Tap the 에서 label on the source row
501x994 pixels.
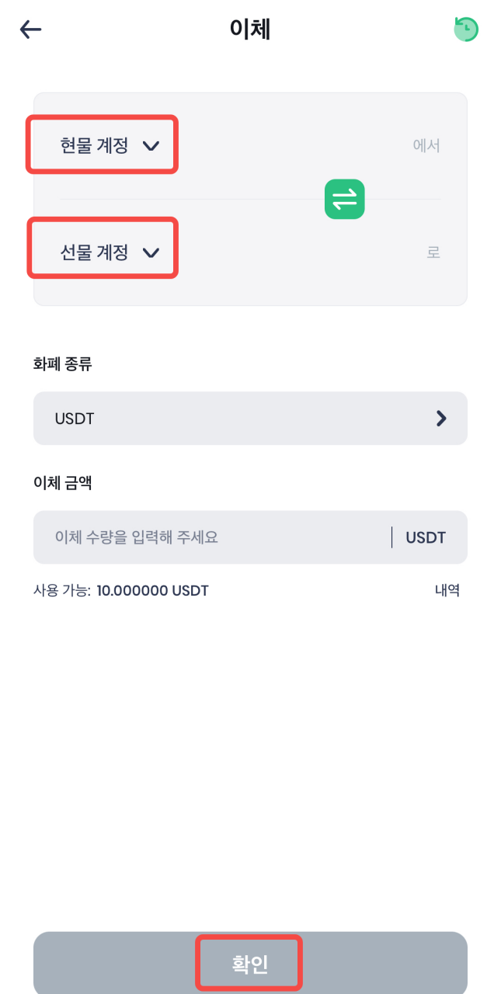426,145
